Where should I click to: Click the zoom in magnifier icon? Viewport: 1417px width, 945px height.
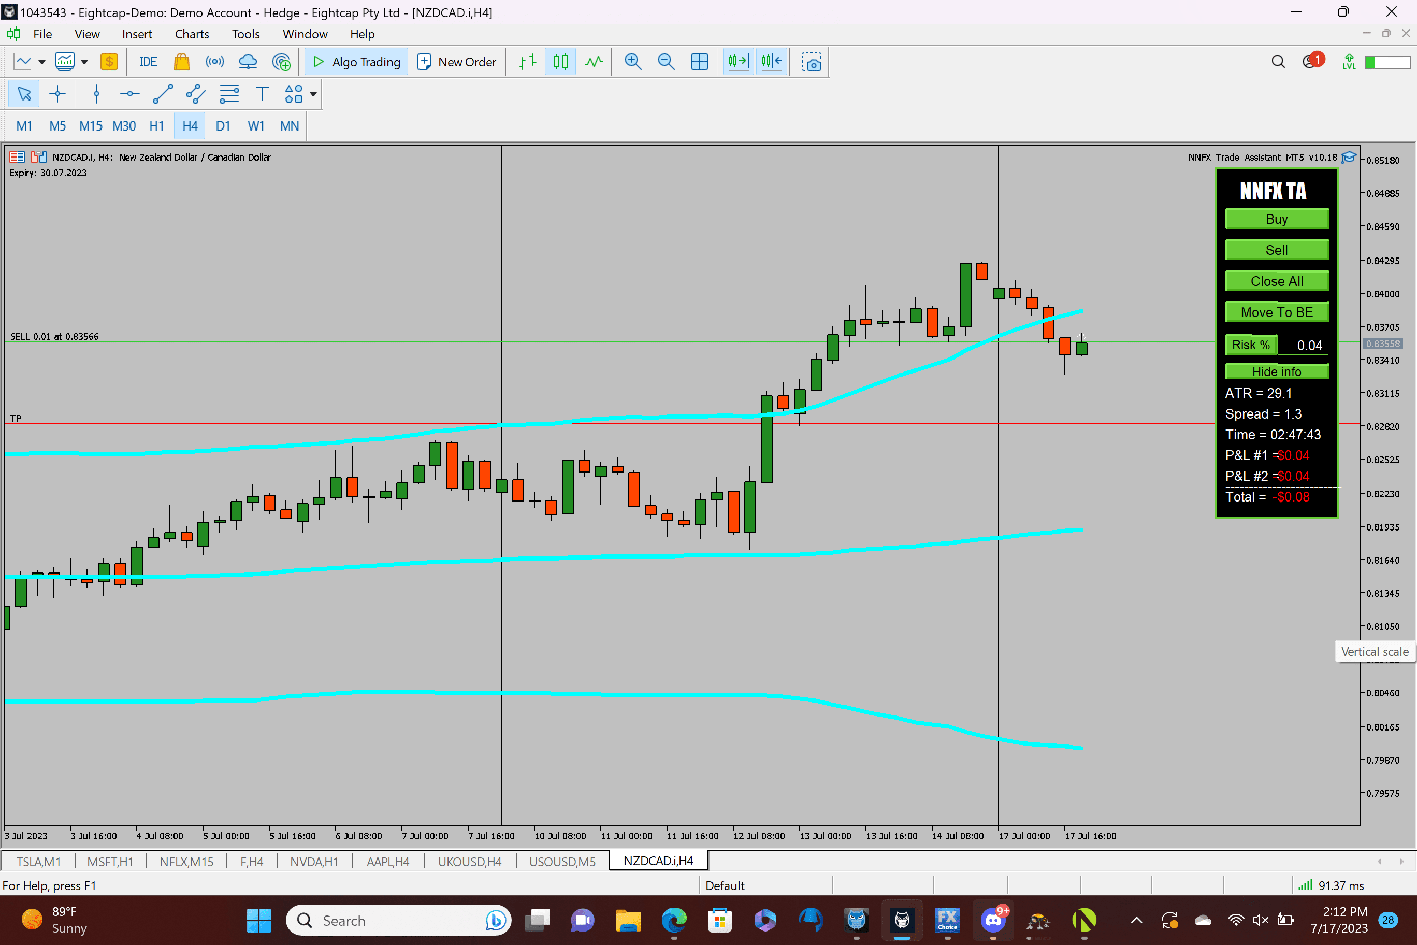632,62
